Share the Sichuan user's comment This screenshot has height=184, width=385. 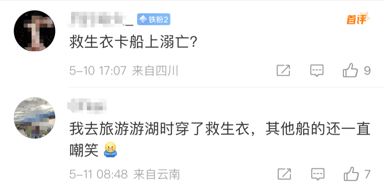283,71
